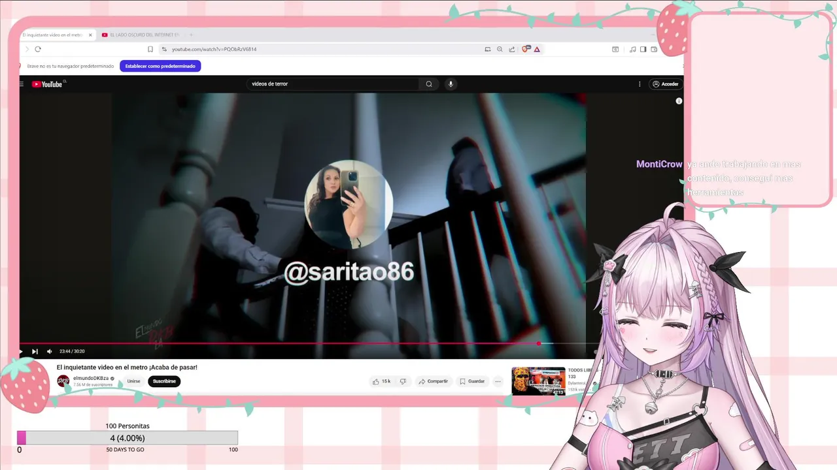Open the suggested video thumbnail beside TODOS LIBR
This screenshot has width=837, height=470.
coord(538,381)
